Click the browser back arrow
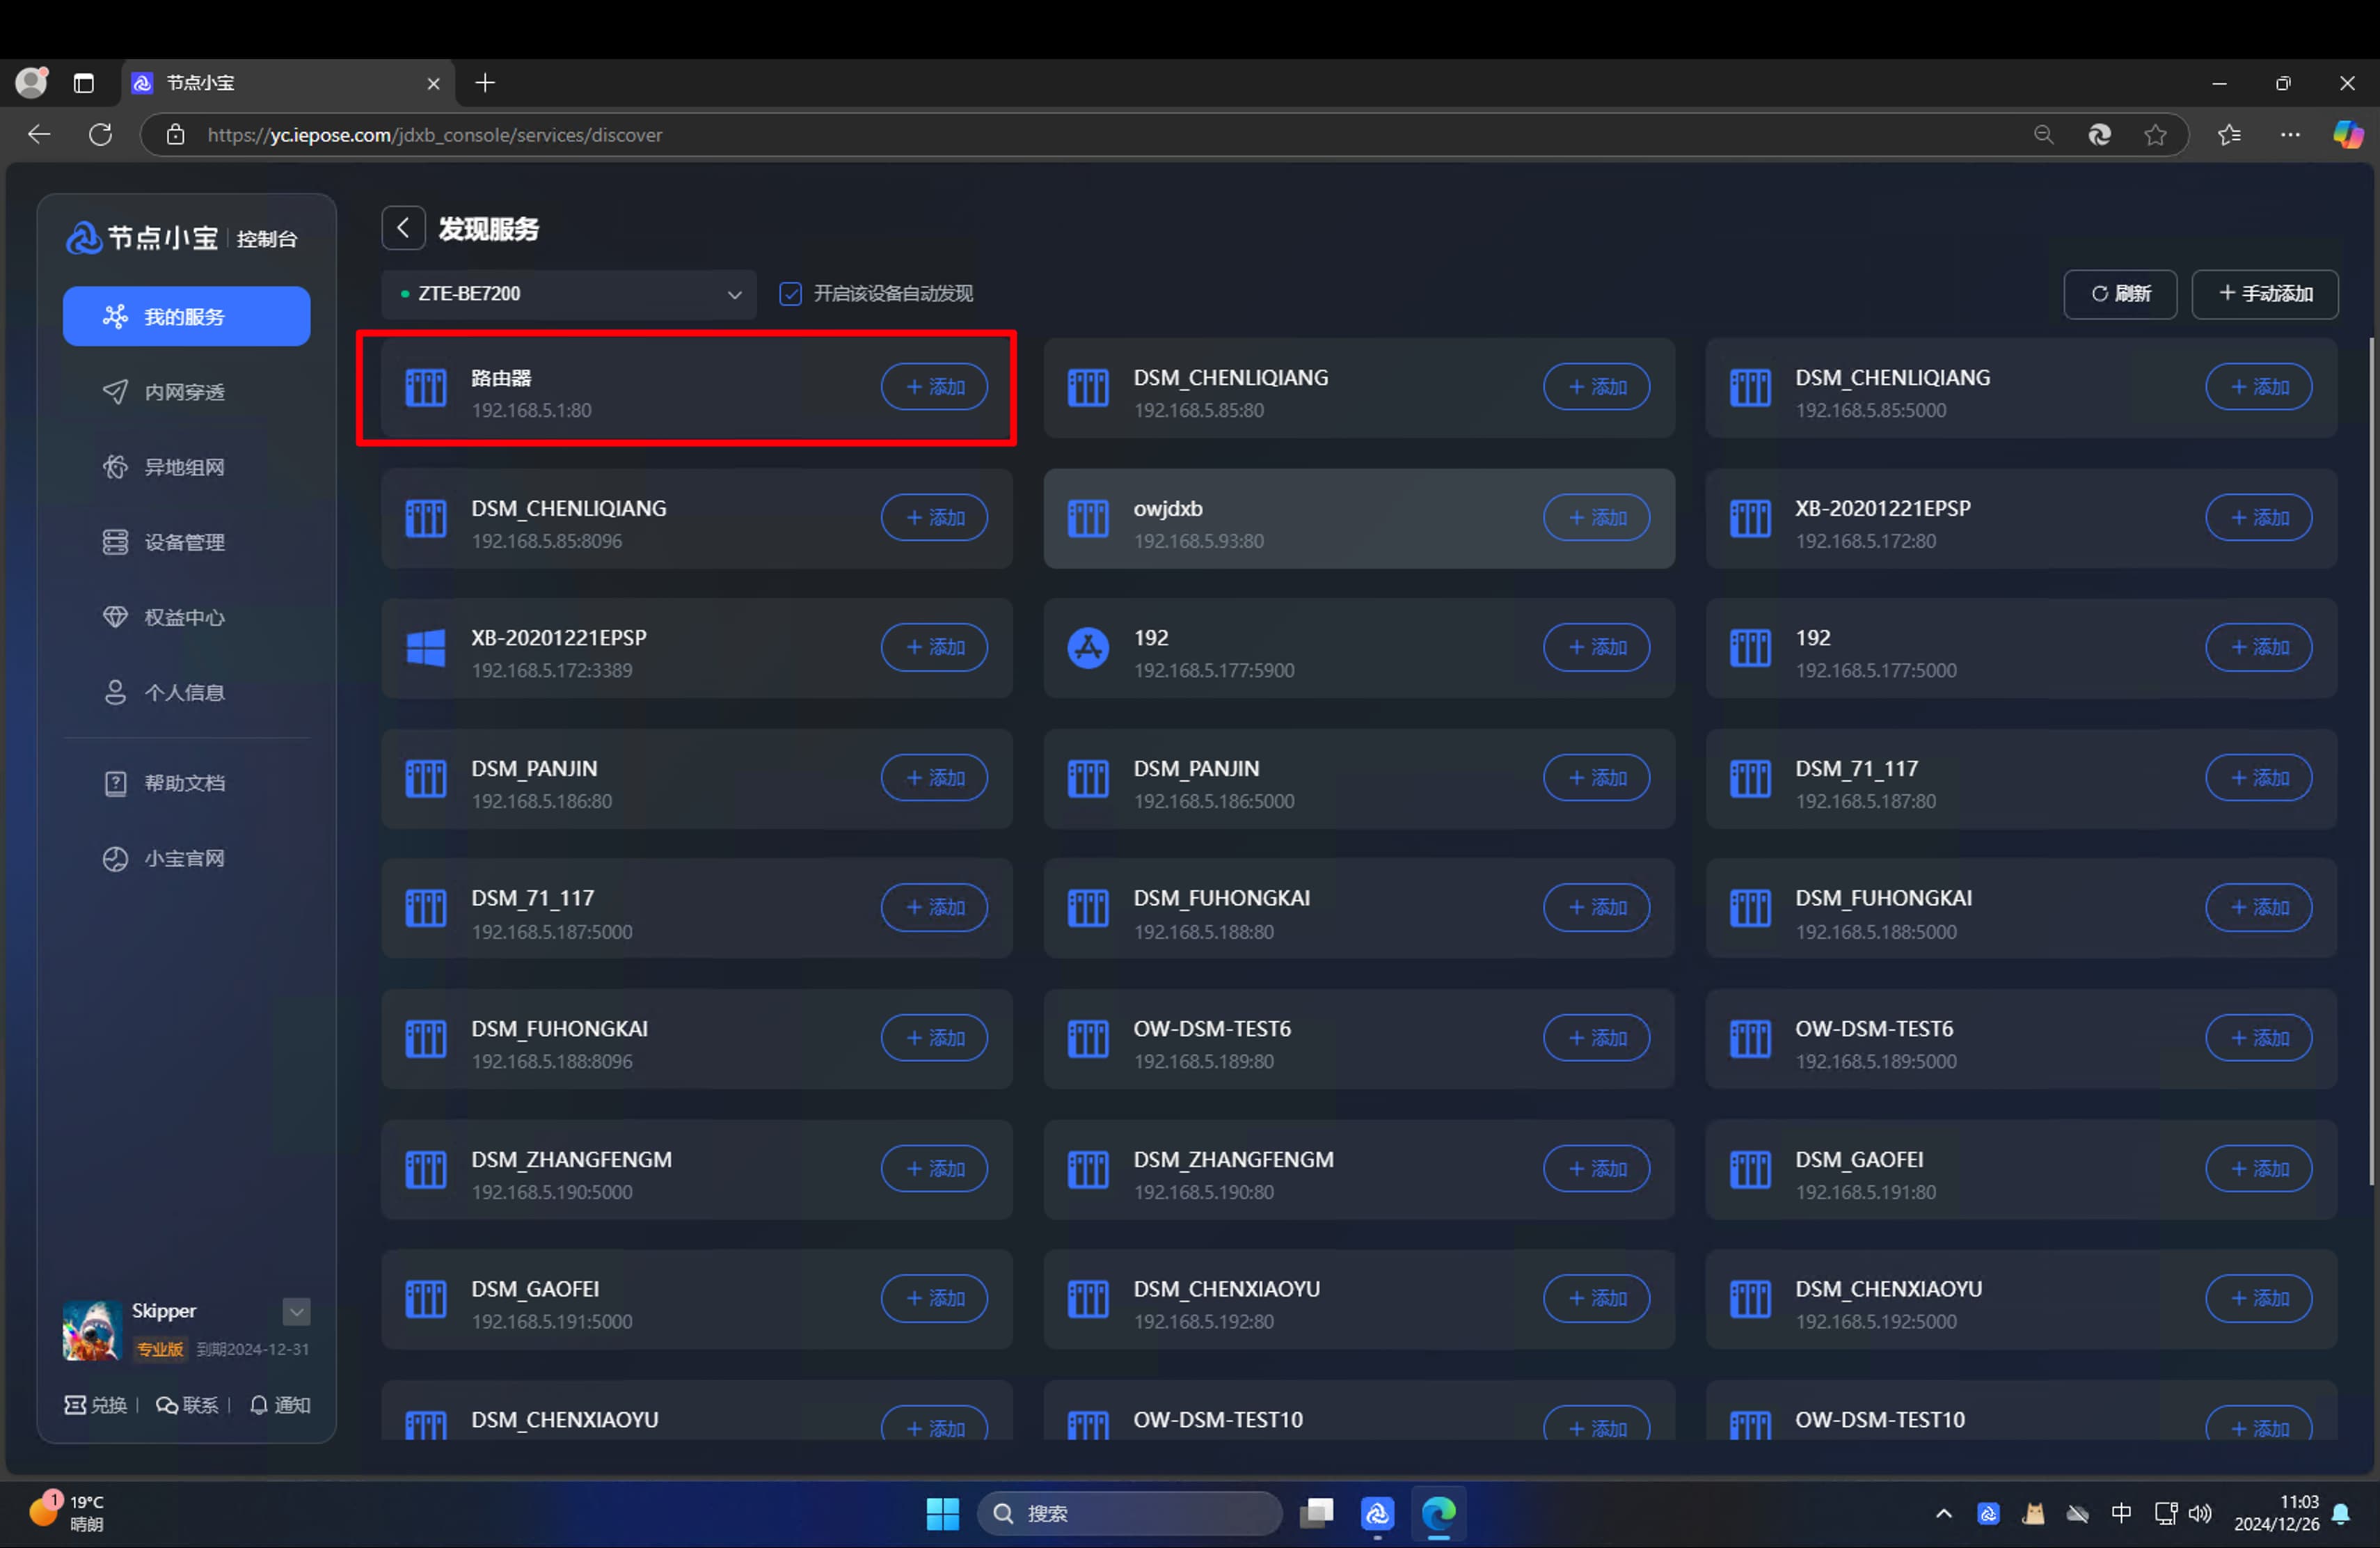This screenshot has width=2380, height=1548. coord(39,135)
